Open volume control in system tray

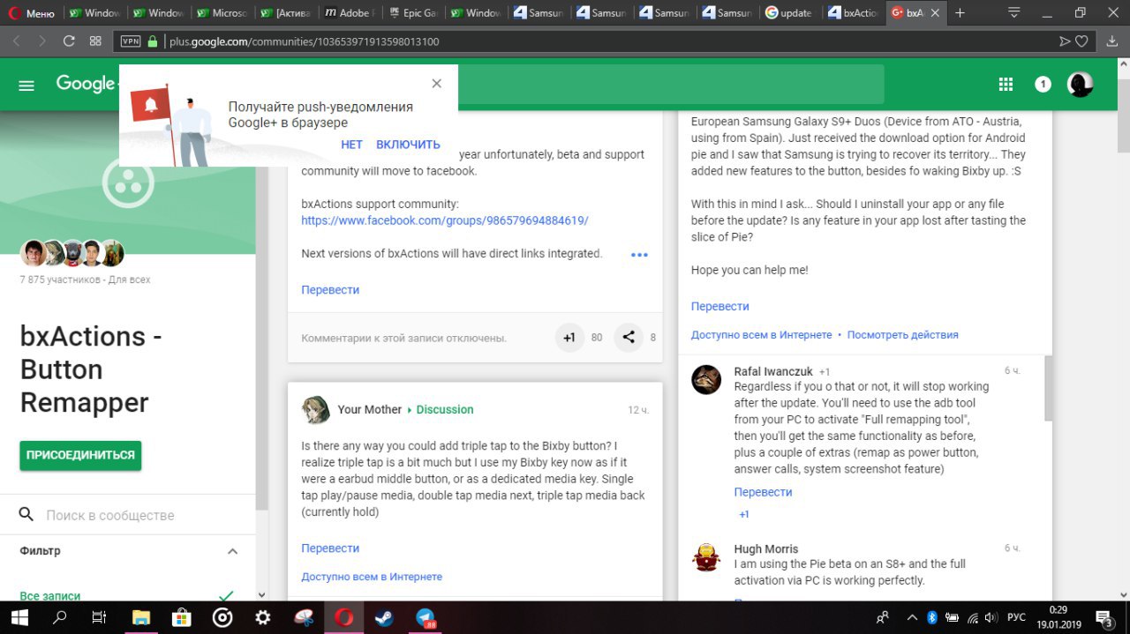coord(991,617)
